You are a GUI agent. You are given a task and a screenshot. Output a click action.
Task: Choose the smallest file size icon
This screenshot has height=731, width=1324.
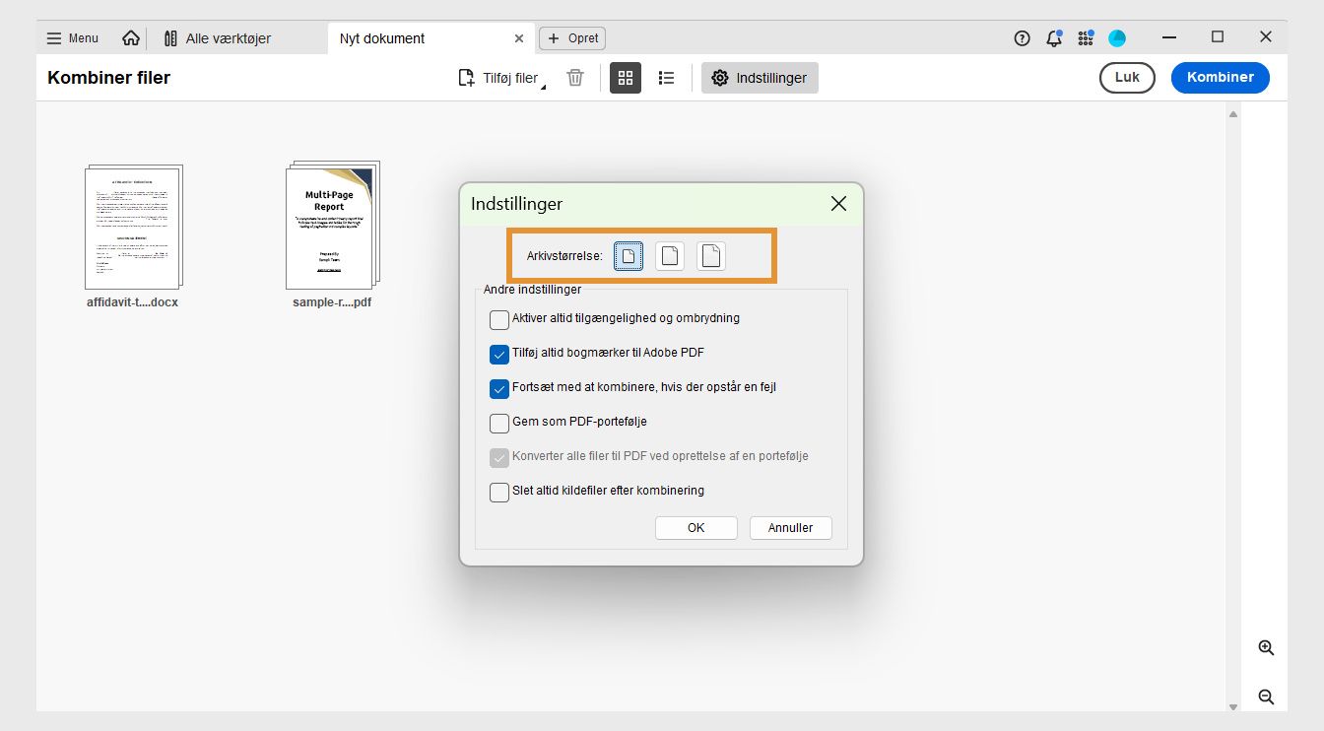629,256
